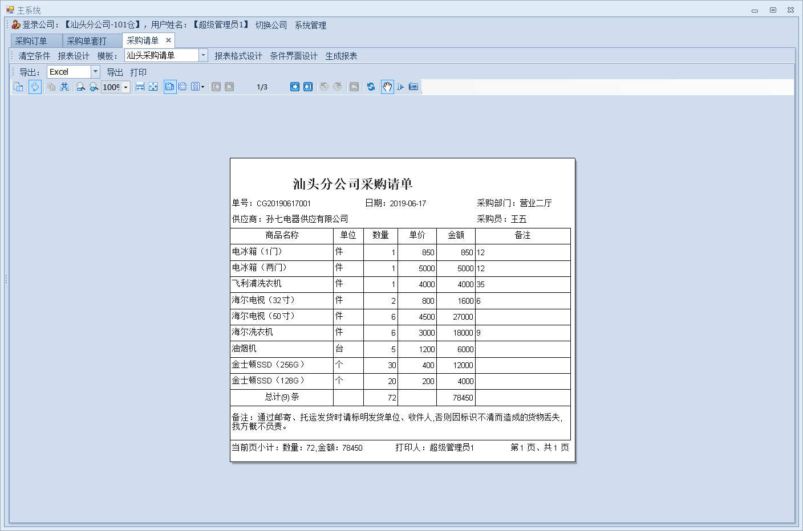
Task: Click the date 2019-06-17
Action: (408, 203)
